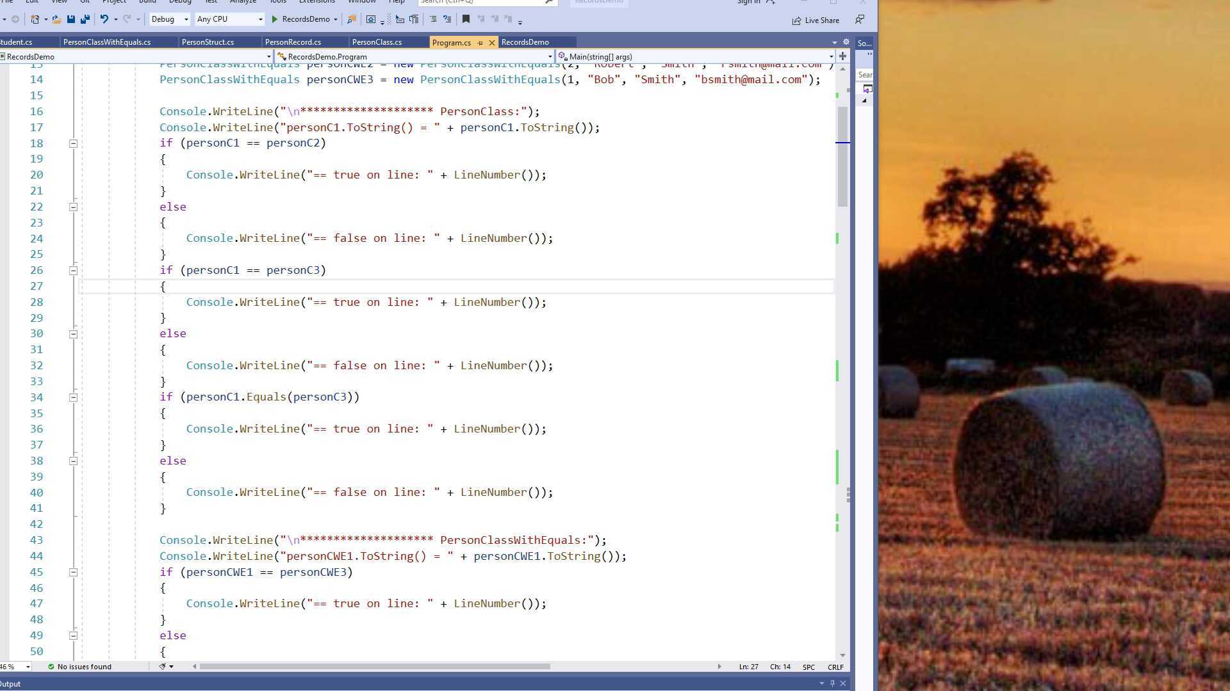Toggle pin on Program.cs tab
This screenshot has height=691, width=1230.
pyautogui.click(x=480, y=43)
